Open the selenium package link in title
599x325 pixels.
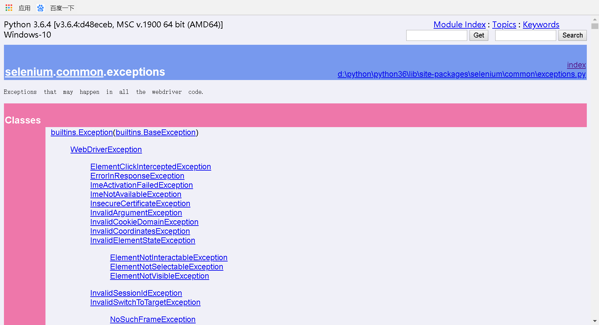pos(29,72)
